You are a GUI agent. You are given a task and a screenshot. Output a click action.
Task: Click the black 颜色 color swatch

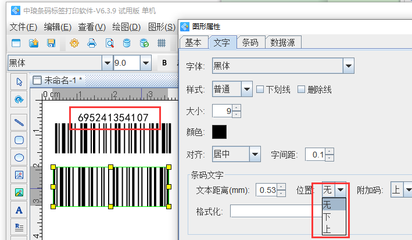(219, 132)
